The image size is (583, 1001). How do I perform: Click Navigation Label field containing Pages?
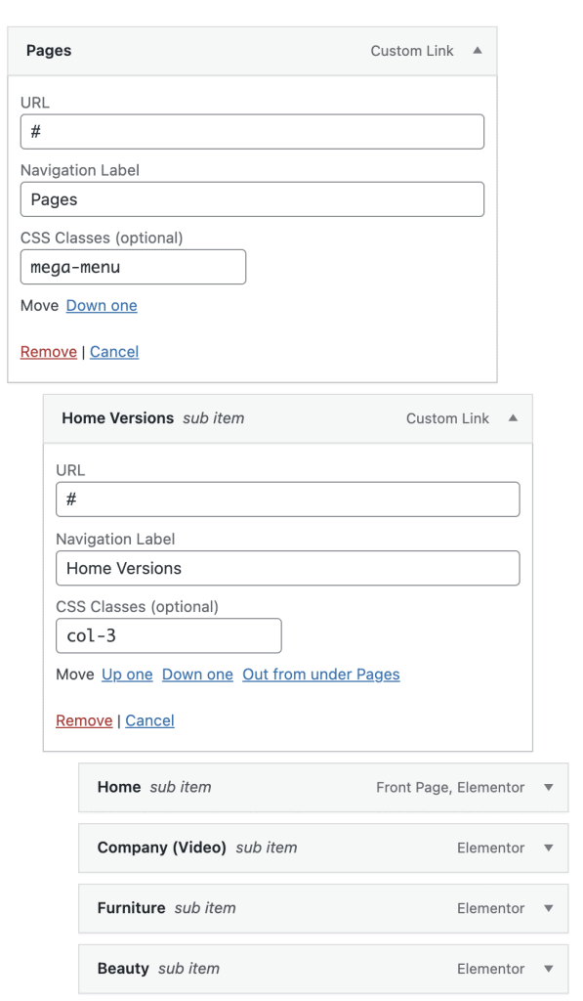tap(252, 199)
